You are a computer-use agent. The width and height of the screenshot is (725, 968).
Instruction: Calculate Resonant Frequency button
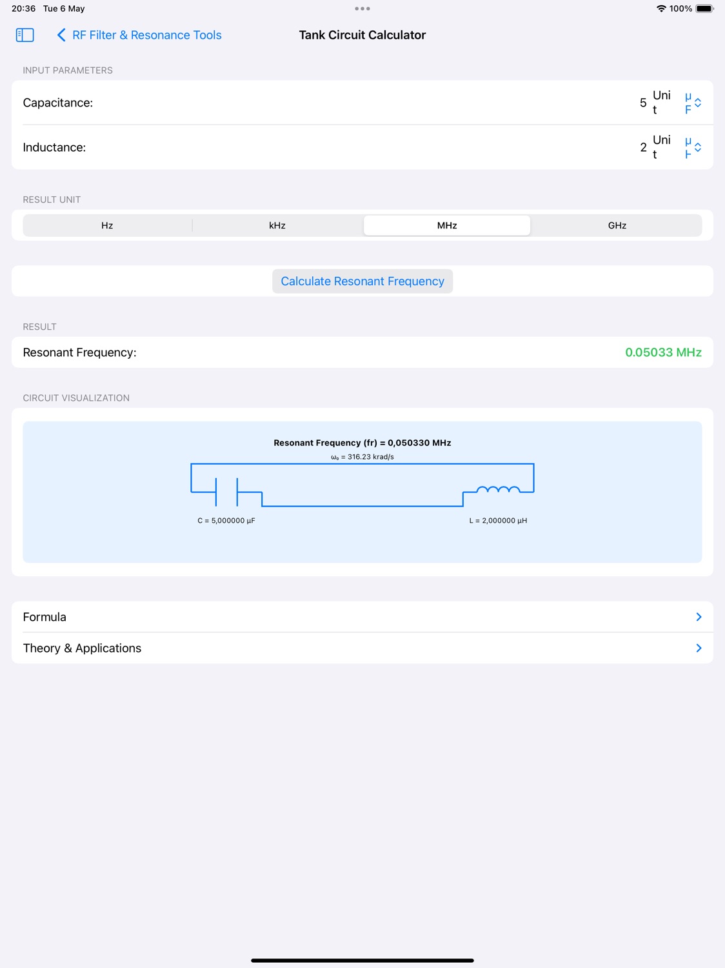pos(362,281)
